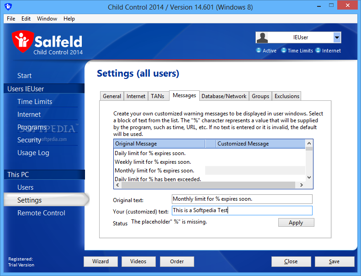Open the Window menu
The image size is (361, 276).
47,19
